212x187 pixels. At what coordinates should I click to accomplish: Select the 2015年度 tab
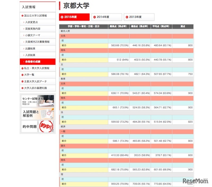(74, 17)
